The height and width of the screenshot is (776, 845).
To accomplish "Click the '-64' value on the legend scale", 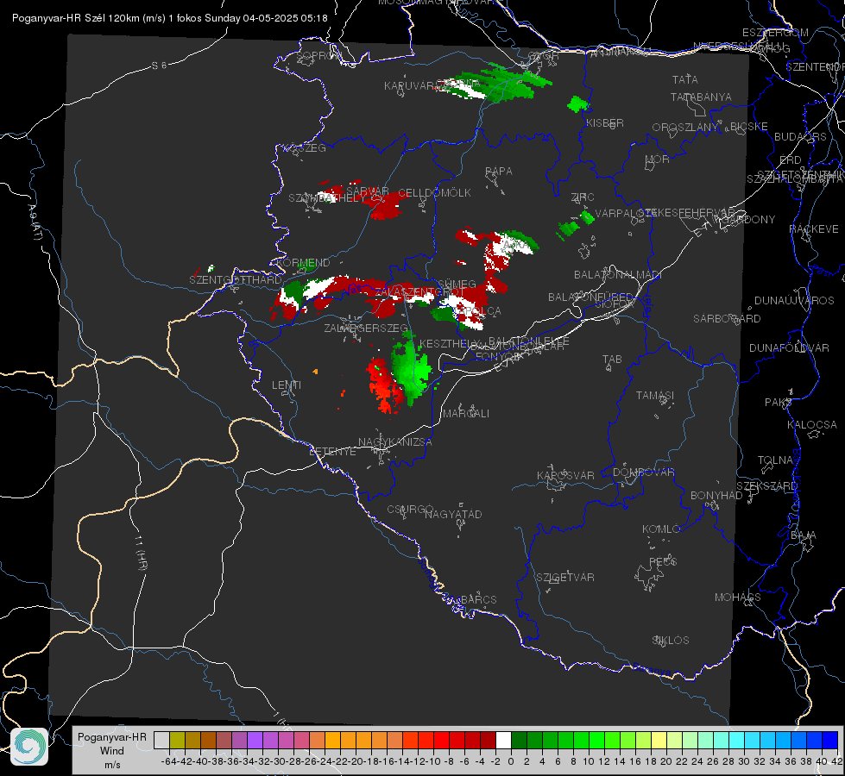I will coord(168,761).
